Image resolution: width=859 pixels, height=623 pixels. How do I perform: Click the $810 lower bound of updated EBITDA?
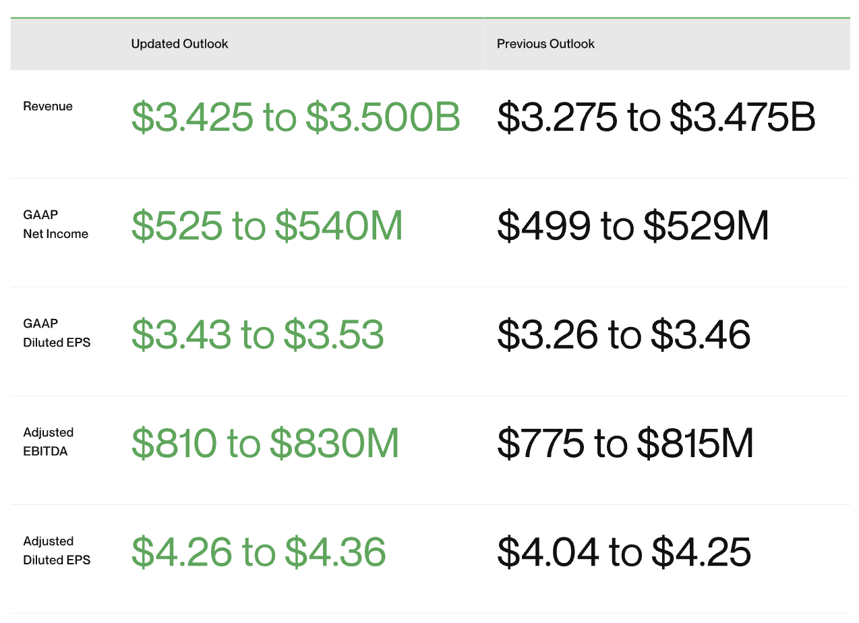click(x=174, y=444)
